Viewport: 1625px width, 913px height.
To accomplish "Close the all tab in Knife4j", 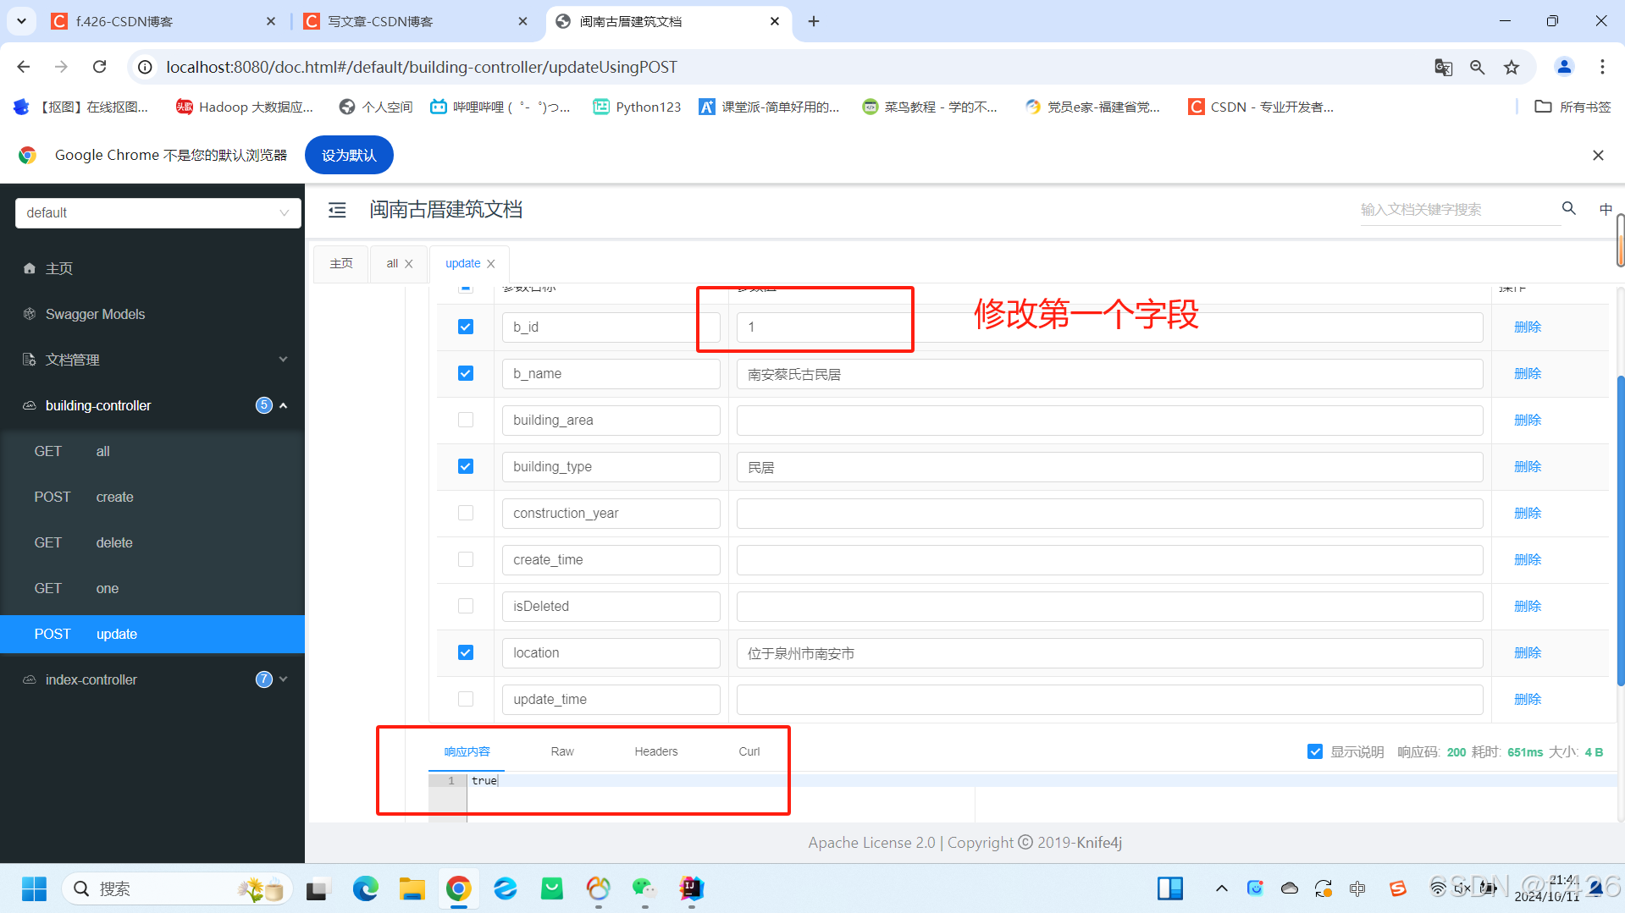I will pyautogui.click(x=409, y=264).
